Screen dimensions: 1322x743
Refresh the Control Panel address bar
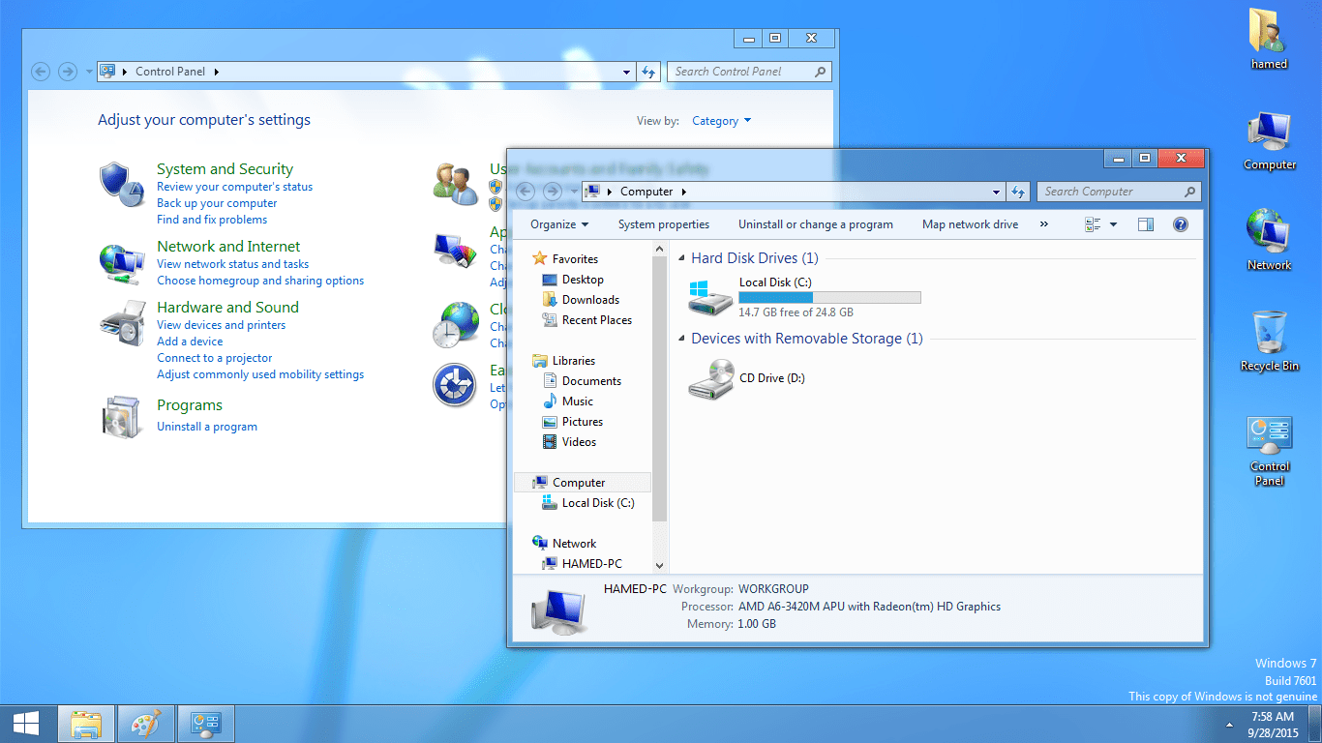click(x=649, y=72)
